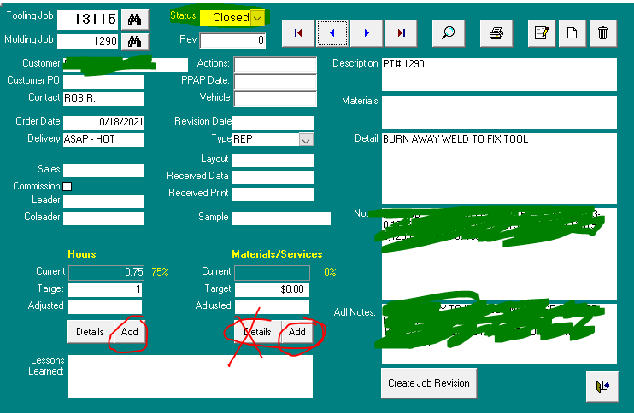Toggle the Commission checkbox

[68, 186]
